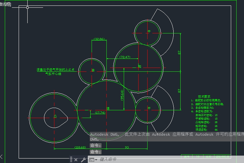The width and height of the screenshot is (244, 163).
Task: Click the 凸 cam gear center label
Action: click(55, 116)
